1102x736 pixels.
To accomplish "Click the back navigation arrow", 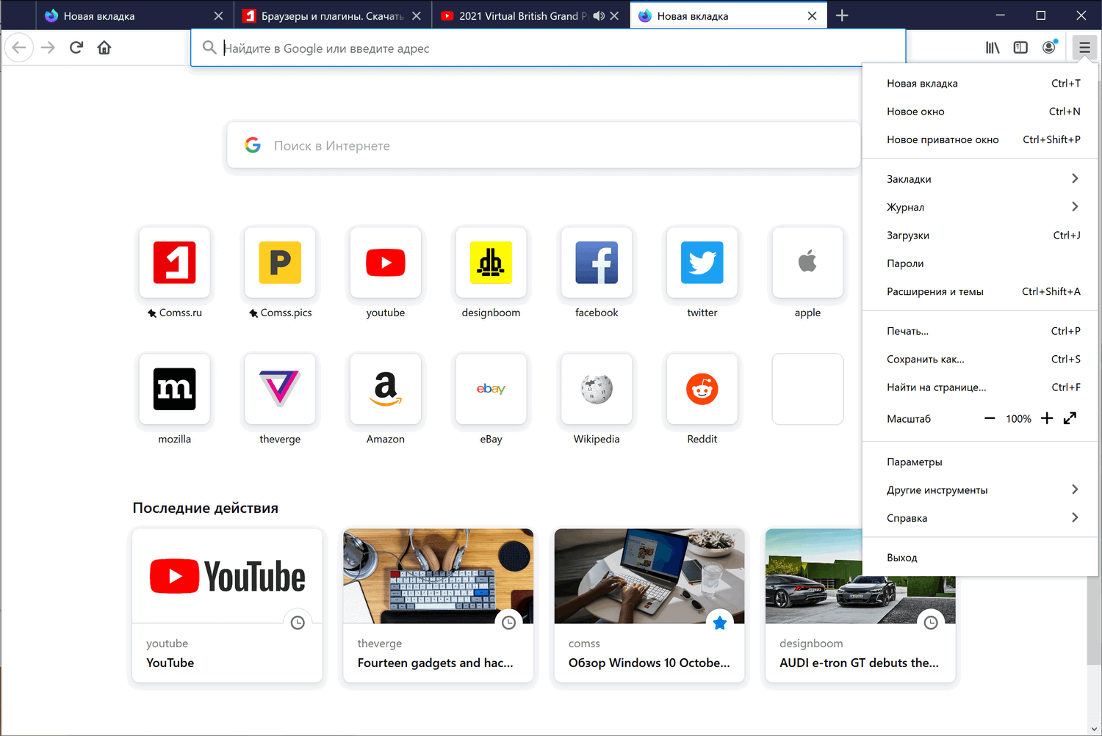I will click(x=18, y=47).
